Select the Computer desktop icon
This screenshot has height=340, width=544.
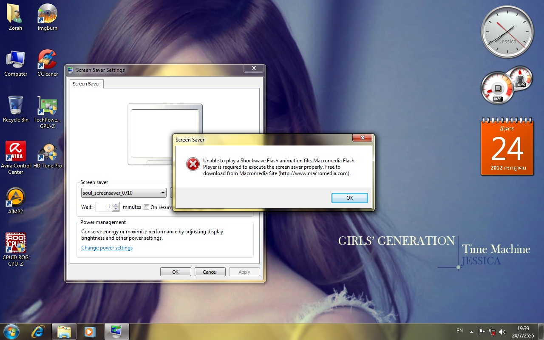coord(16,63)
